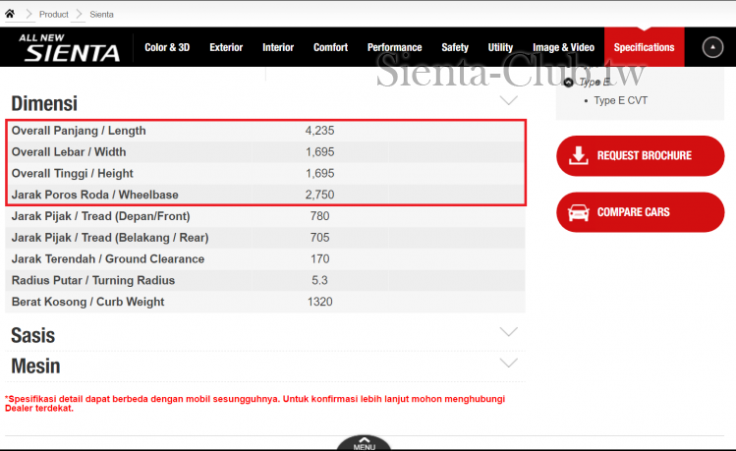Image resolution: width=736 pixels, height=451 pixels.
Task: Expand the Mesin section
Action: tap(508, 363)
